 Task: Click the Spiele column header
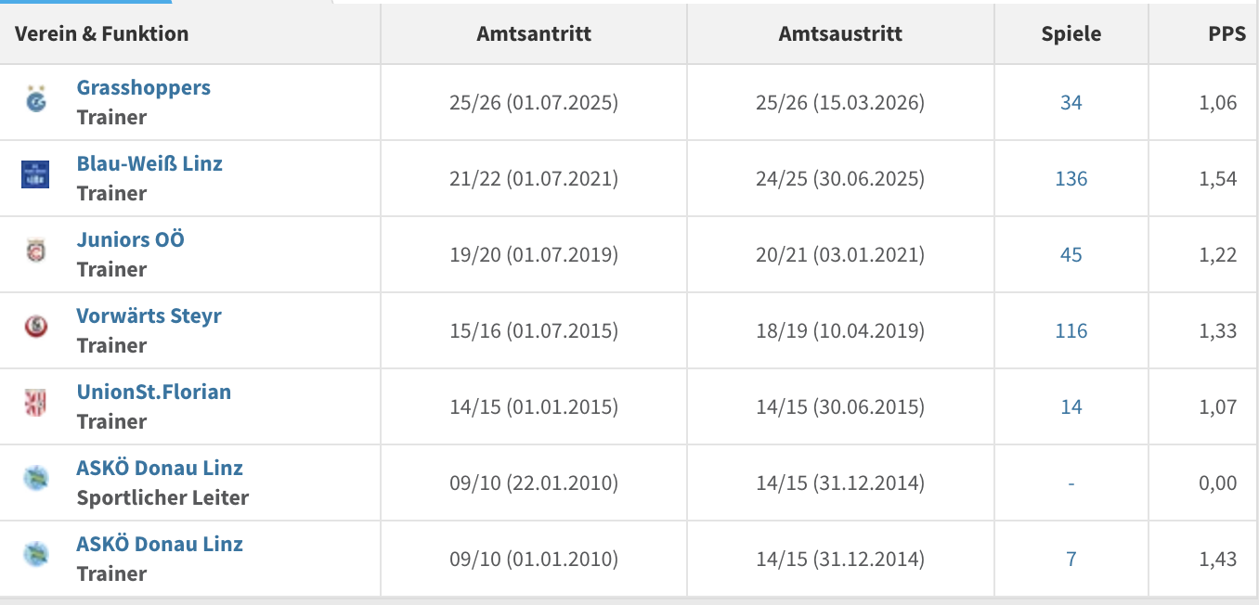coord(1071,34)
